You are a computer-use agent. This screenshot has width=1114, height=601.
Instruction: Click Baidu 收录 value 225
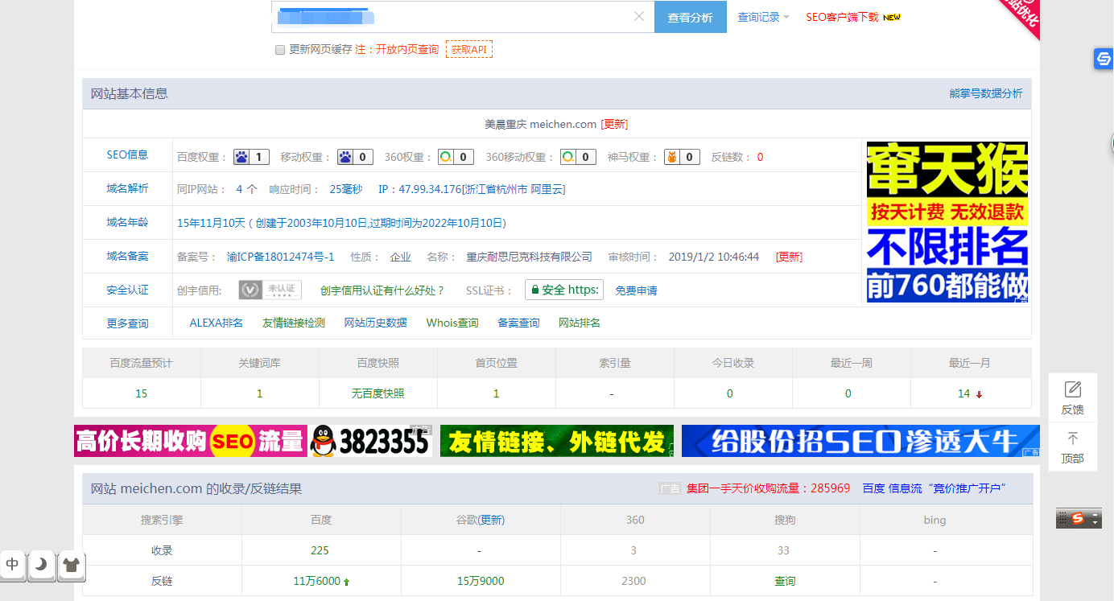tap(320, 550)
